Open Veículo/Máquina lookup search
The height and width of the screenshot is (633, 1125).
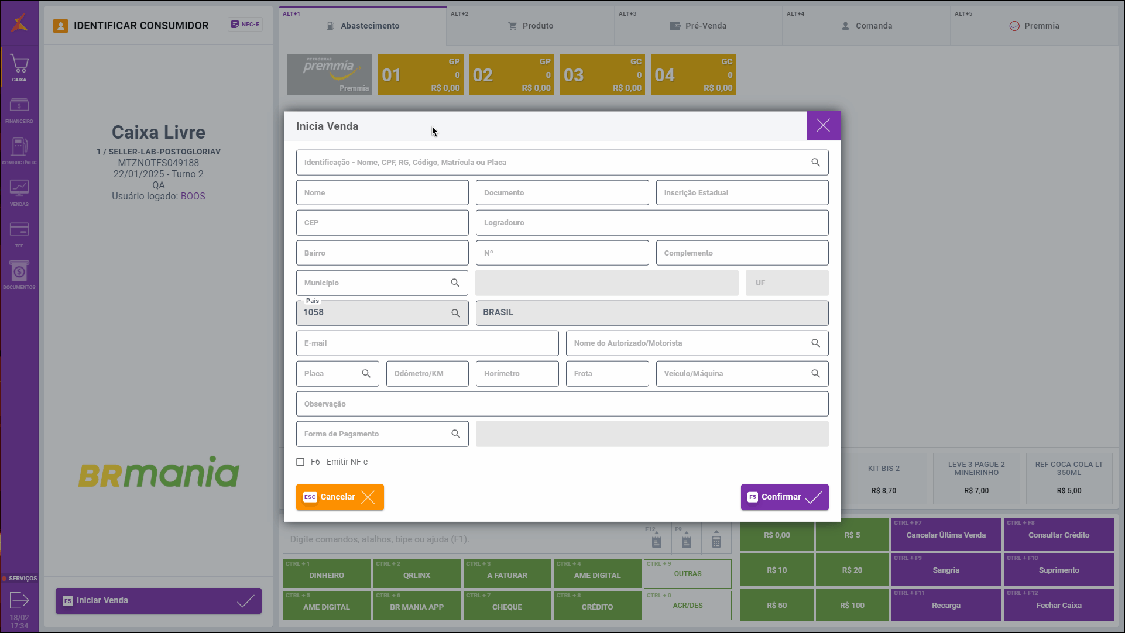(815, 374)
